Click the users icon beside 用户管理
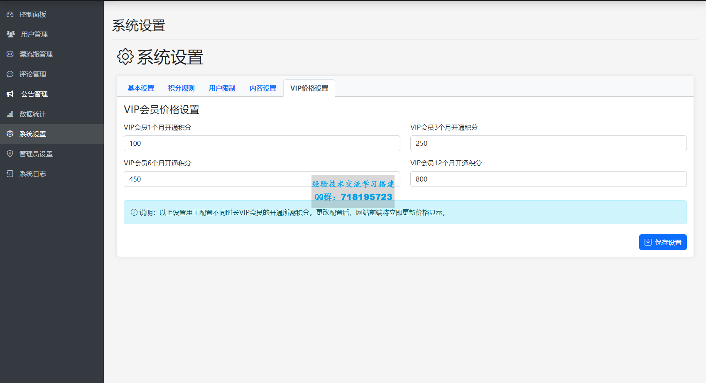The image size is (706, 383). pyautogui.click(x=11, y=34)
